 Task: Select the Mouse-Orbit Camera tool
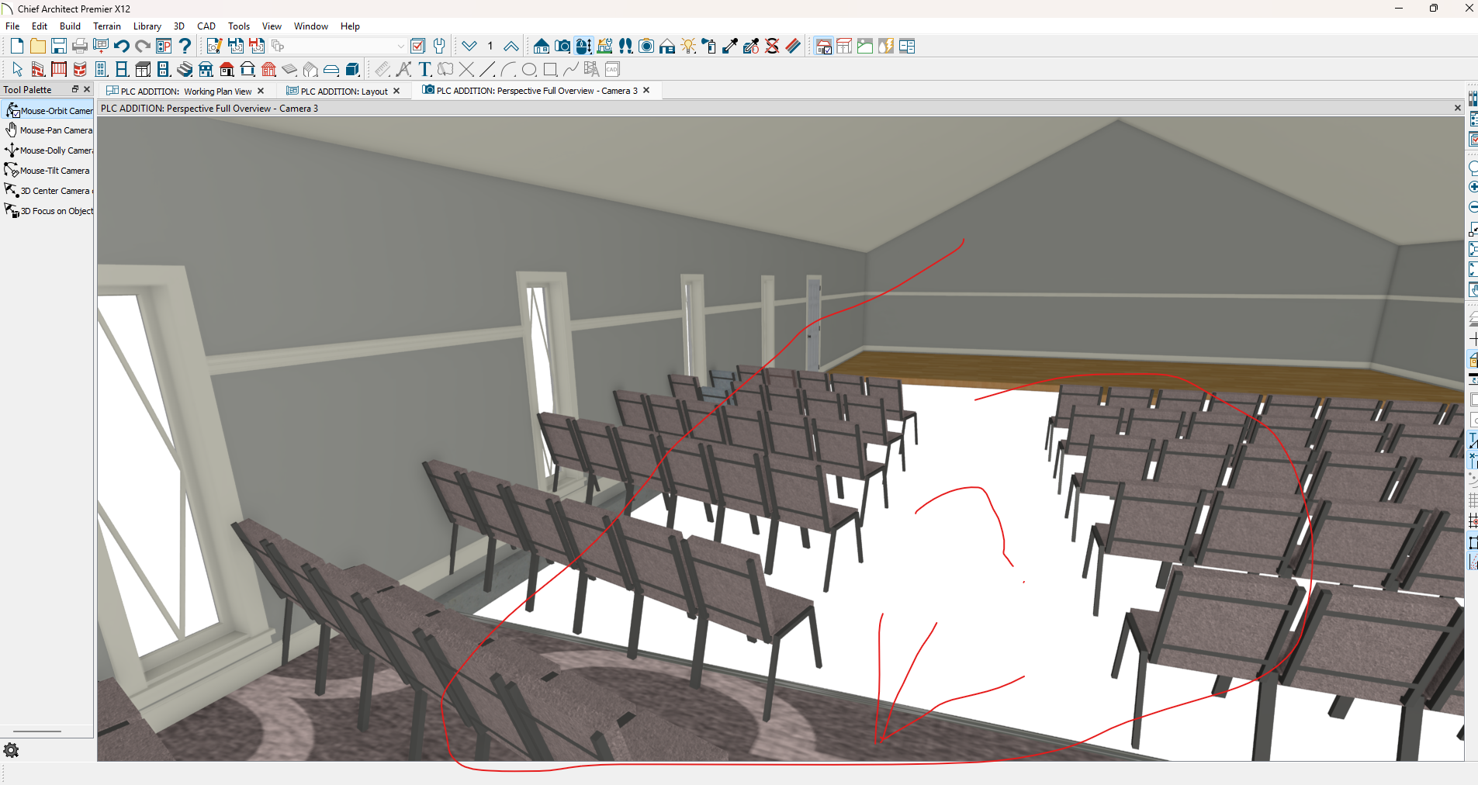[48, 111]
